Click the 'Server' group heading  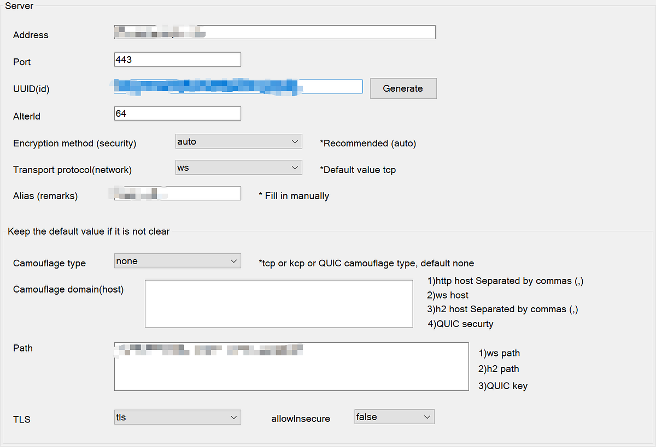[19, 6]
